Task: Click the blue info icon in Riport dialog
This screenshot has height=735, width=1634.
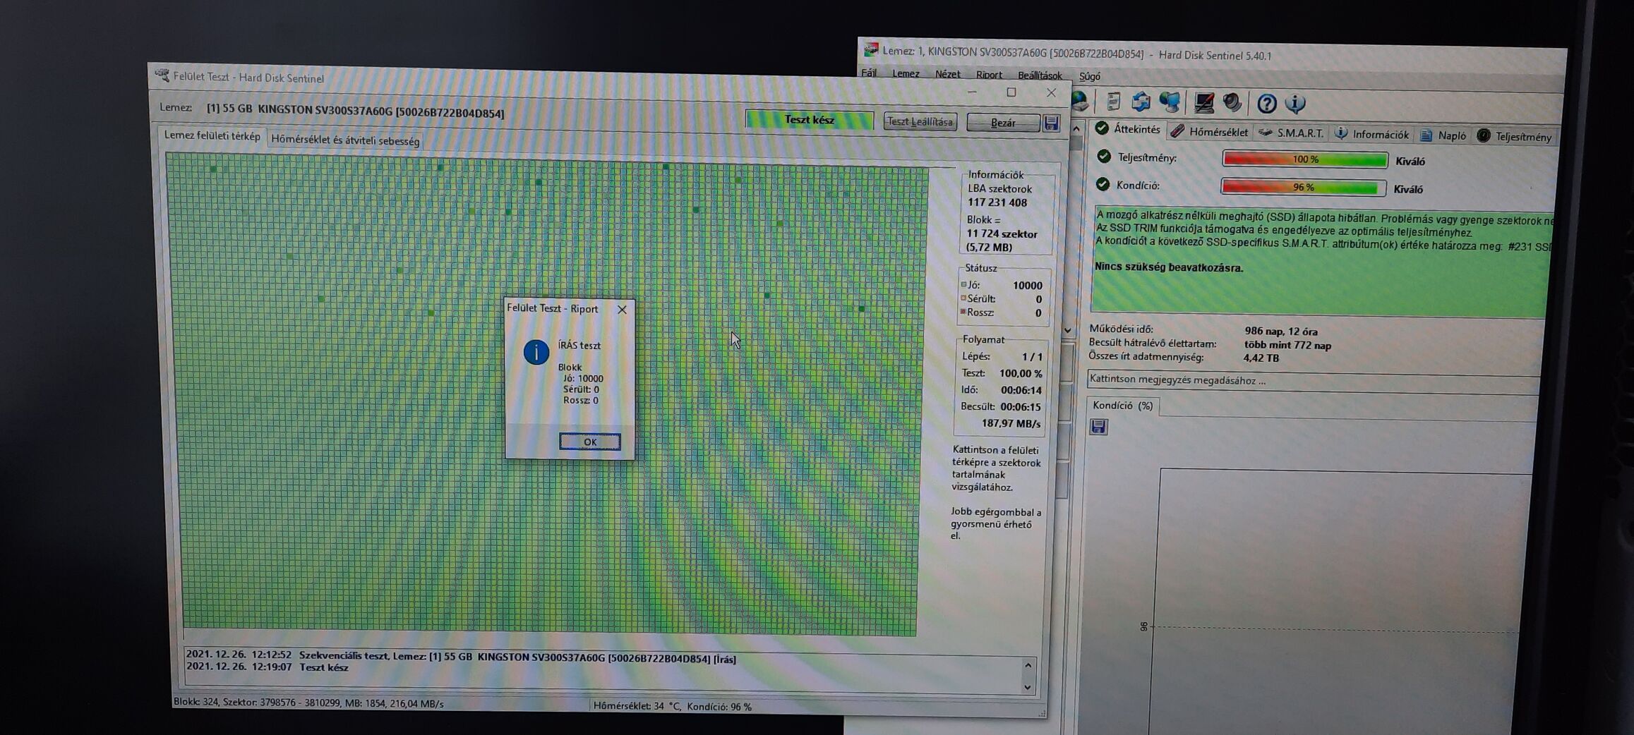Action: (x=536, y=352)
